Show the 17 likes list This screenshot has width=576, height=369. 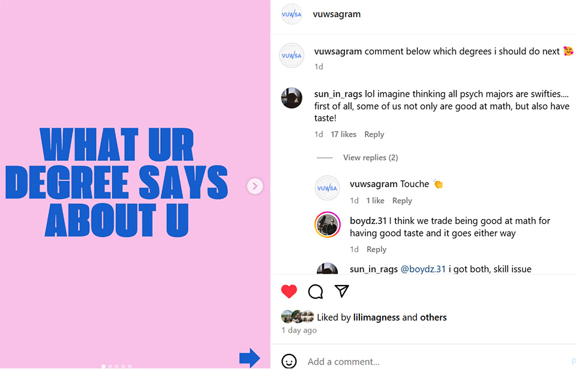343,134
